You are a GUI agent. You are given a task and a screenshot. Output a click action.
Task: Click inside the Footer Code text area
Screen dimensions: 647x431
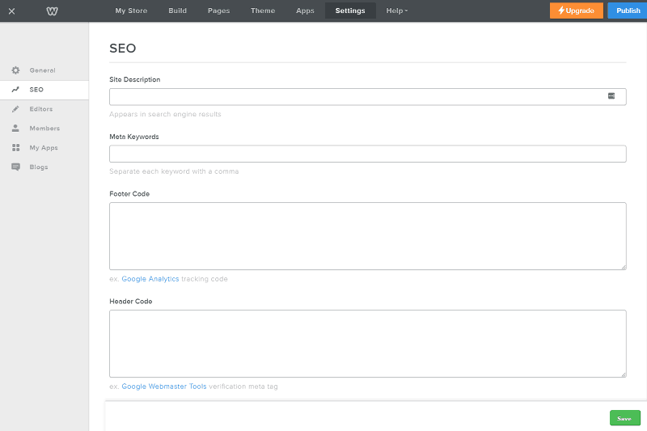coord(368,236)
